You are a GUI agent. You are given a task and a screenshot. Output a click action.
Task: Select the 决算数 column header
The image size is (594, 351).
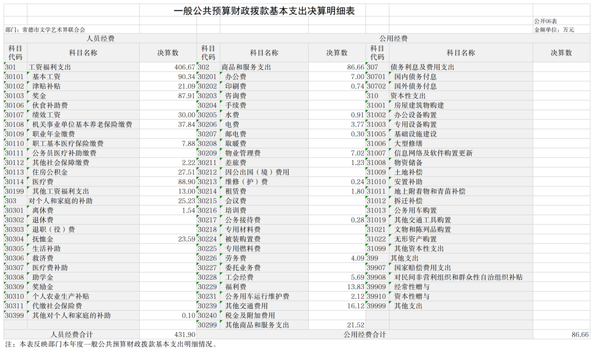coord(170,53)
